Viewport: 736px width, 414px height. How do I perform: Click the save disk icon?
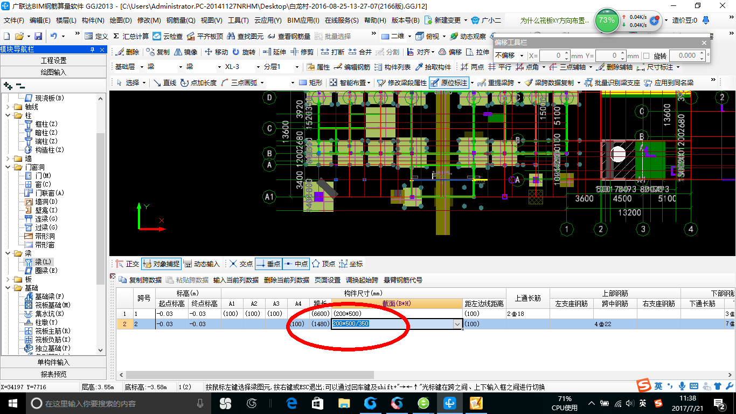(38, 36)
